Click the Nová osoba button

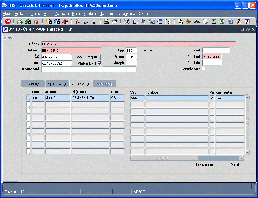tap(206, 165)
